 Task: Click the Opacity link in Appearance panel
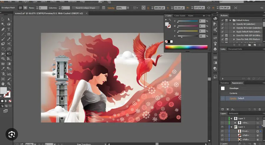tap(234, 98)
